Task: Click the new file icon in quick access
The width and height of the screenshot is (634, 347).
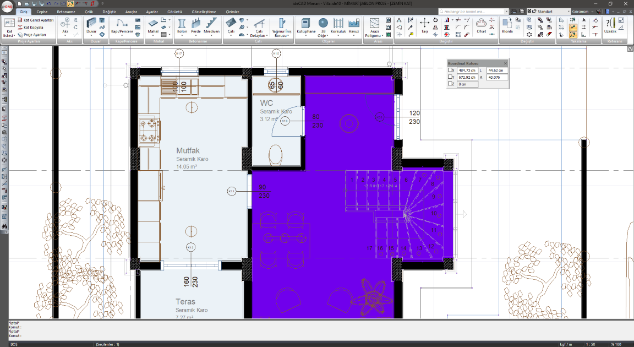Action: tap(19, 4)
